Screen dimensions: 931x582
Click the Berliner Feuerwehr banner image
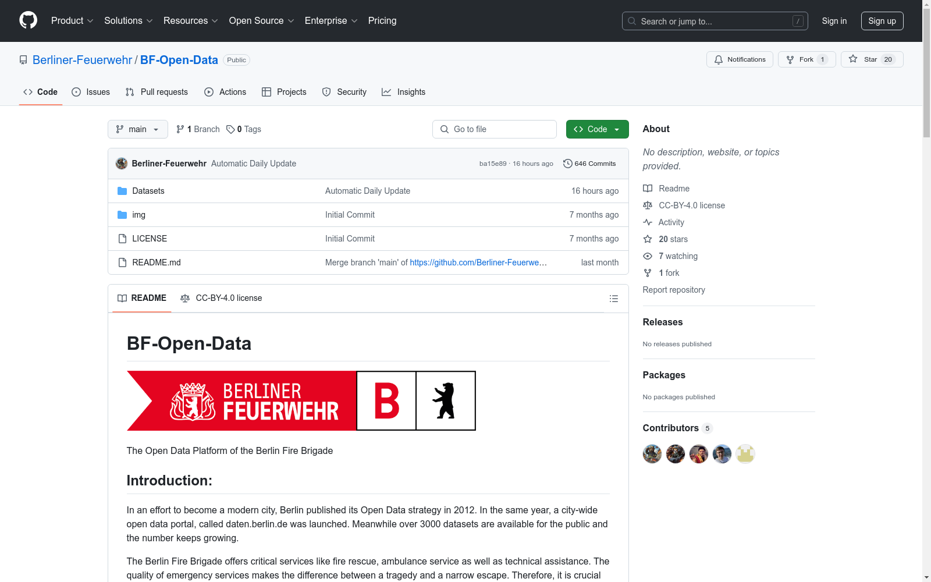301,401
